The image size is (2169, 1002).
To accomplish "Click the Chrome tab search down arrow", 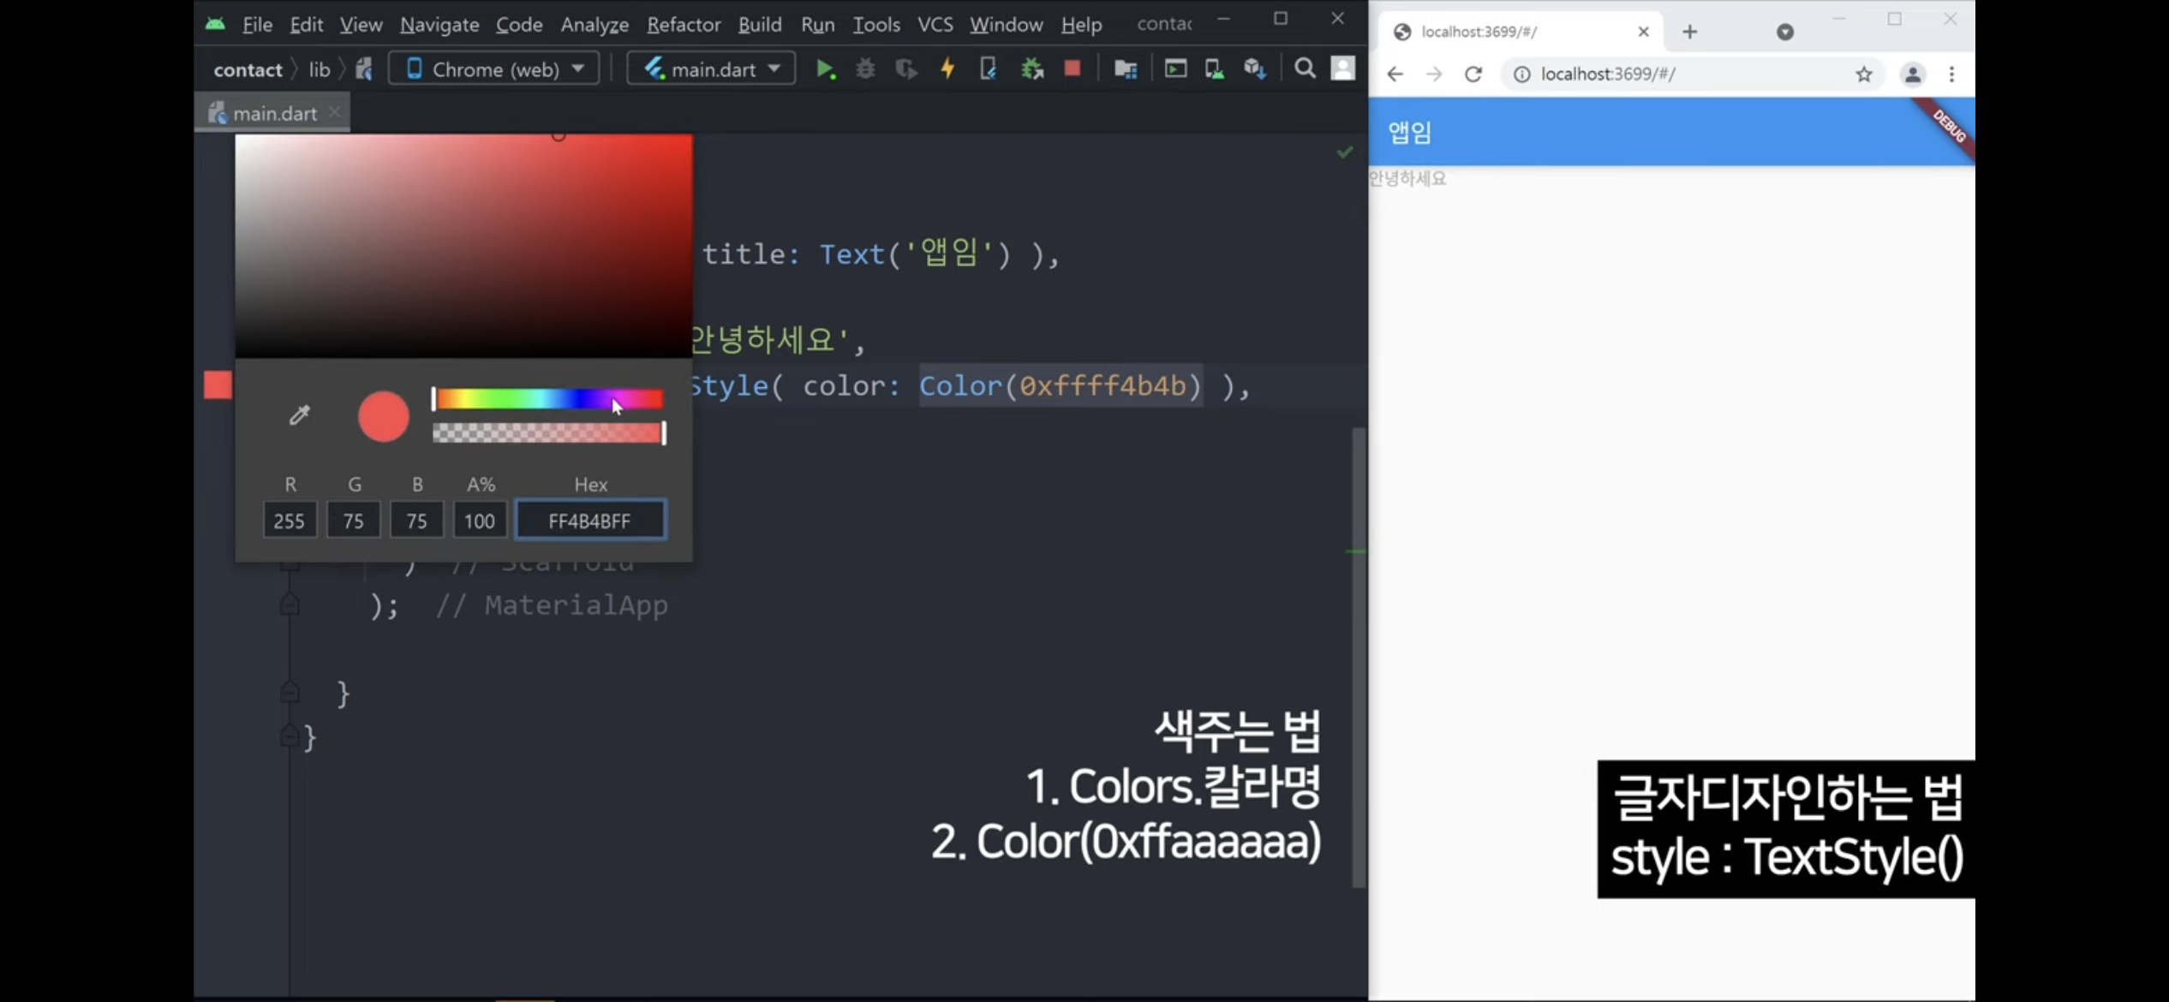I will pos(1785,33).
